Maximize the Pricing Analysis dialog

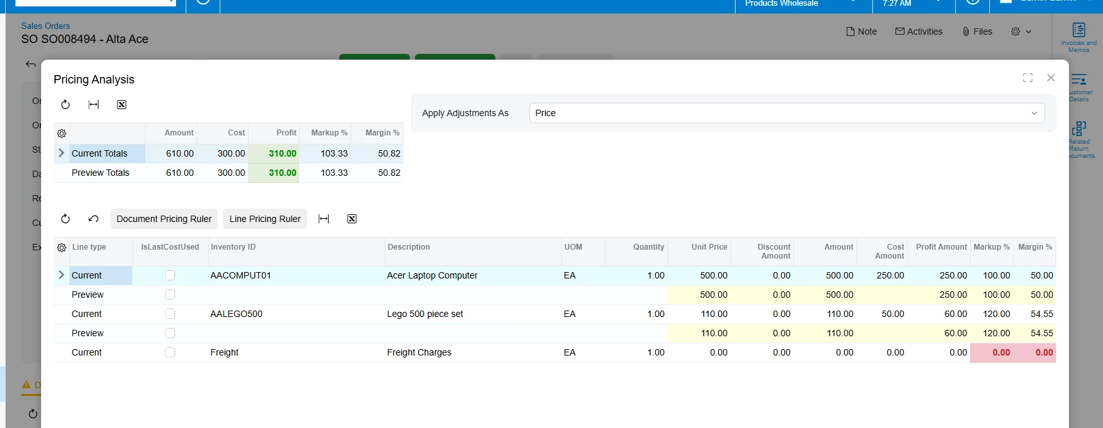1028,78
